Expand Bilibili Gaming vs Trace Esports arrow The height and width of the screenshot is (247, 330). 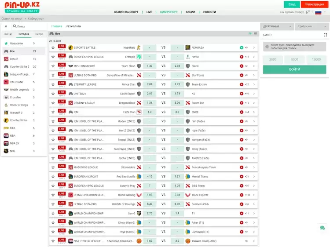click(x=254, y=195)
